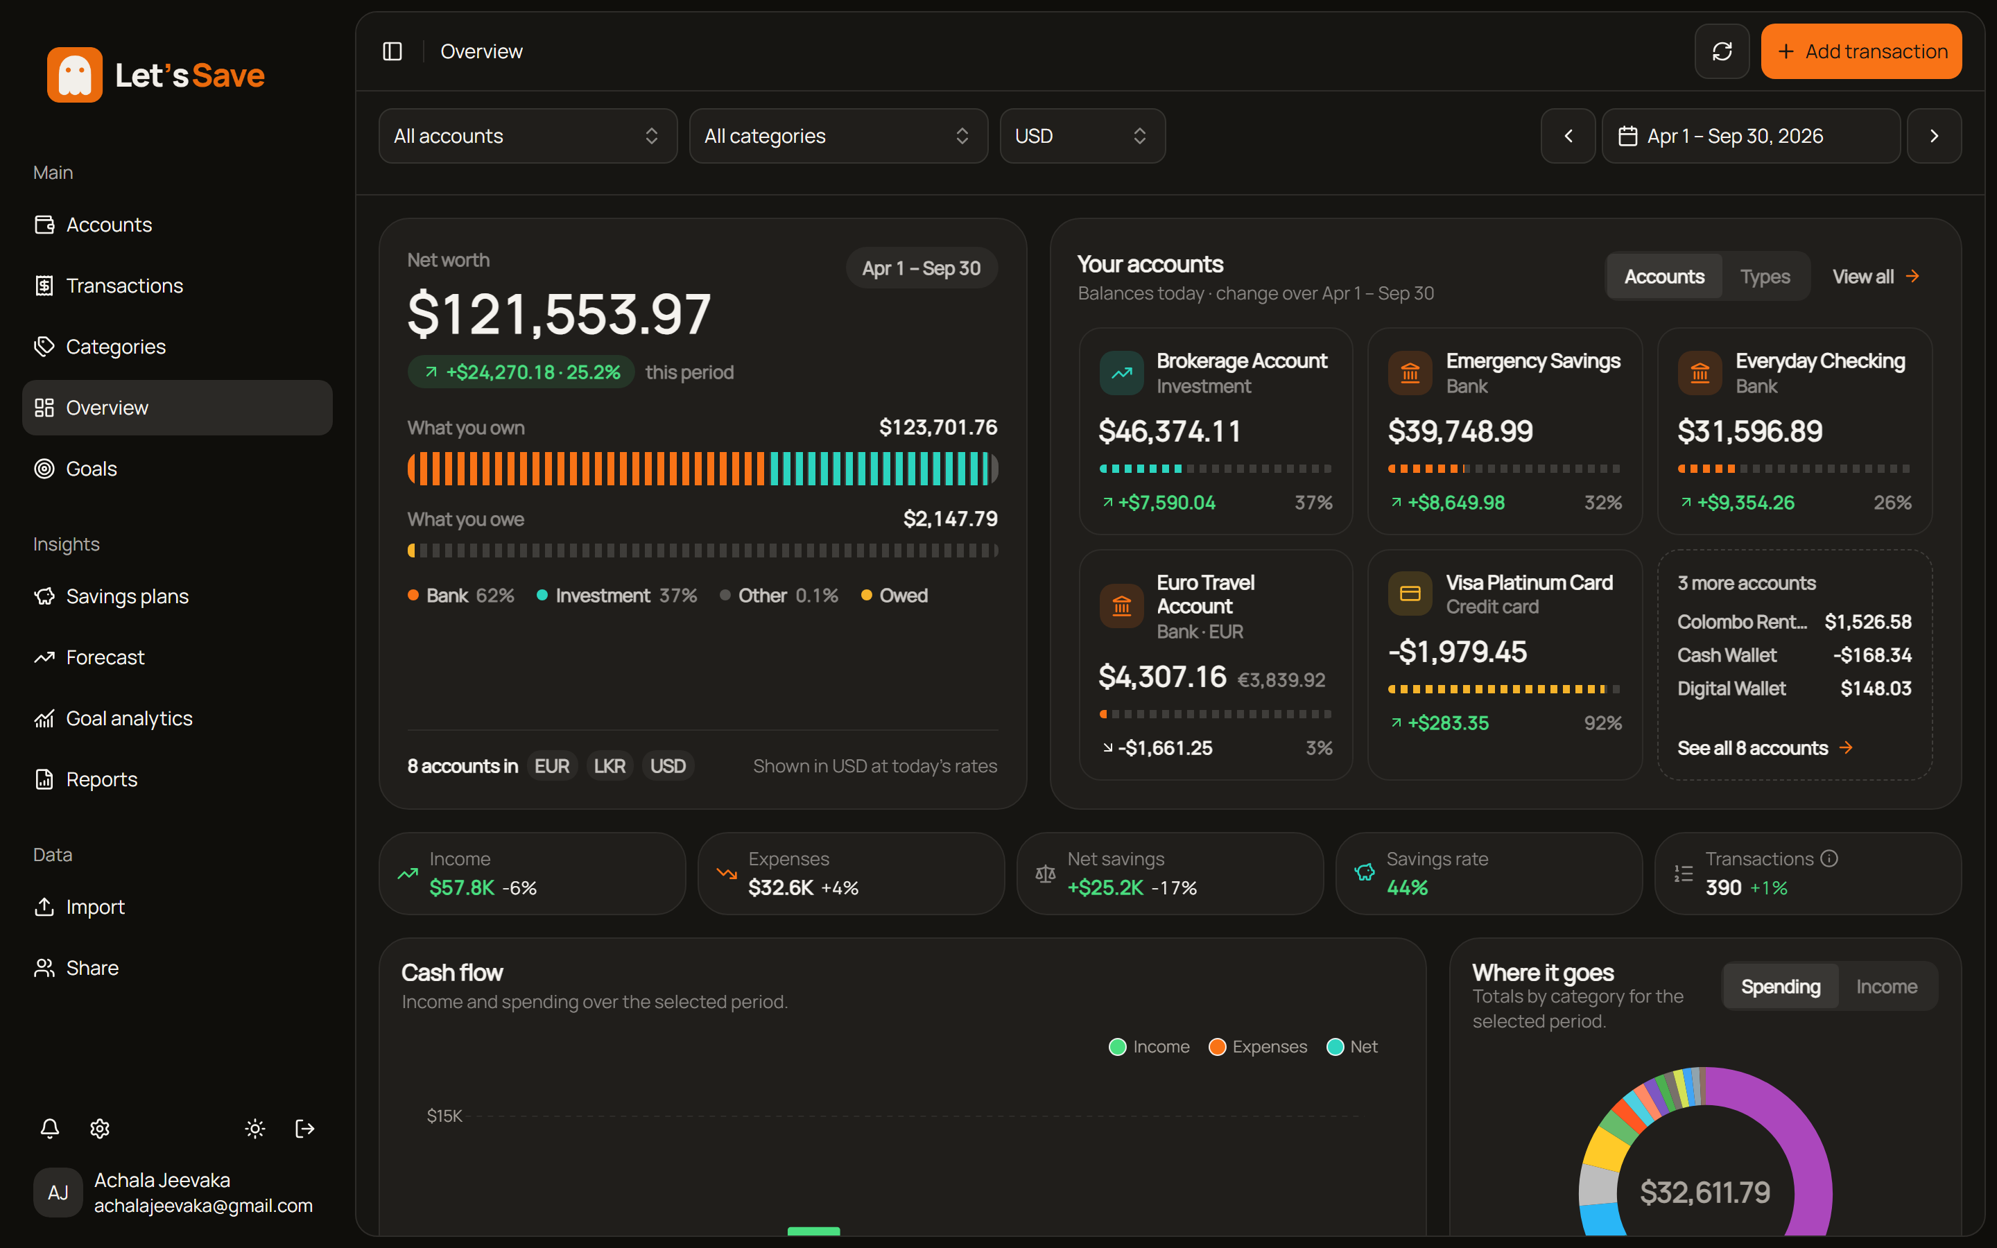1997x1248 pixels.
Task: Toggle the sidebar panel icon
Action: [392, 51]
